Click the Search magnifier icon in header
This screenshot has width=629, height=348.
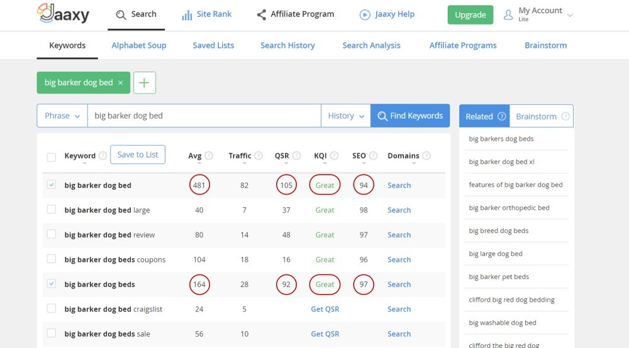[121, 15]
